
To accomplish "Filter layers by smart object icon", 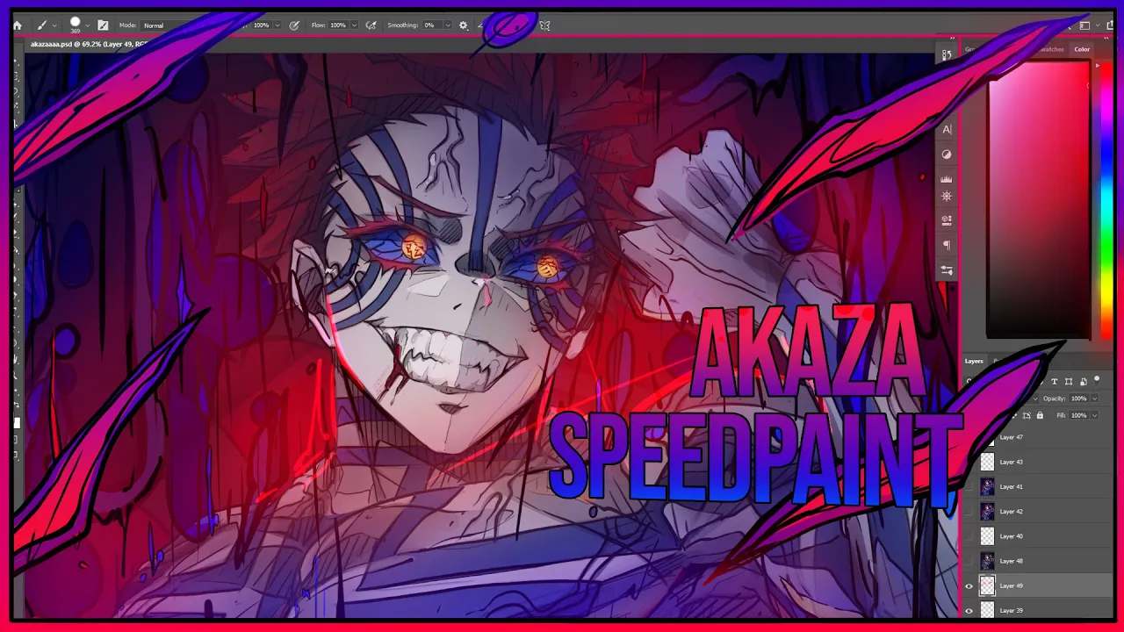I will [1083, 381].
